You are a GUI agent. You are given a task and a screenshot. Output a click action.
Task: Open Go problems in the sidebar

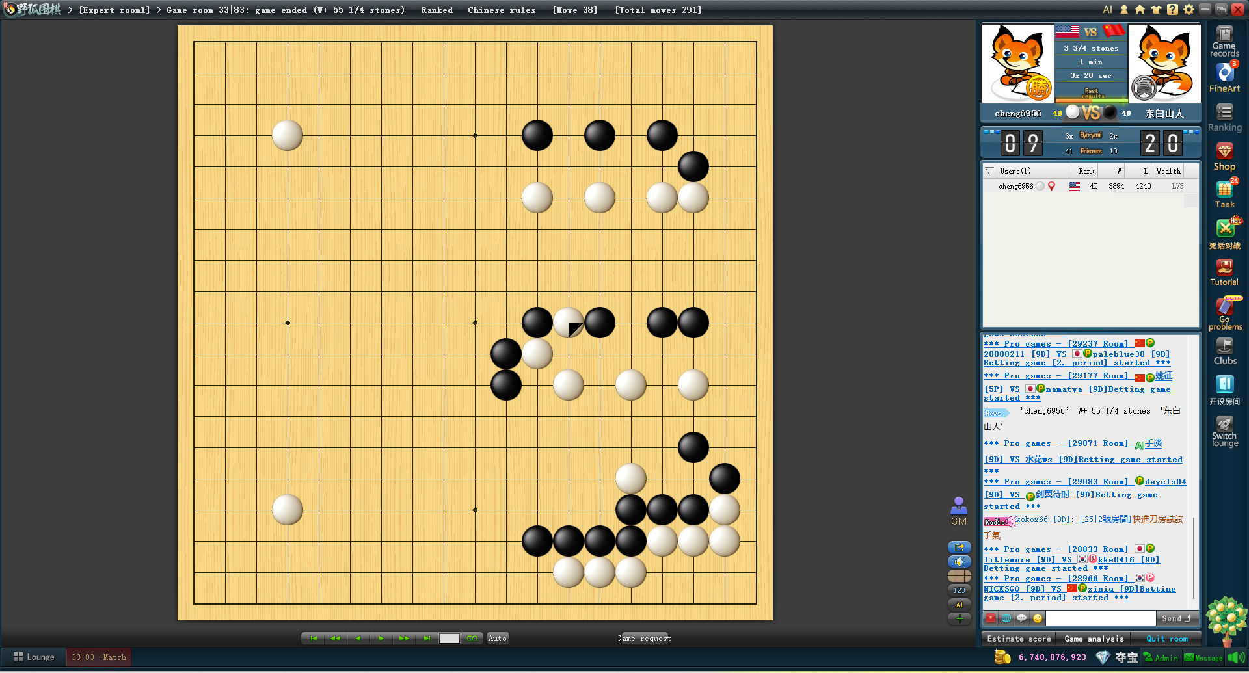coord(1224,314)
